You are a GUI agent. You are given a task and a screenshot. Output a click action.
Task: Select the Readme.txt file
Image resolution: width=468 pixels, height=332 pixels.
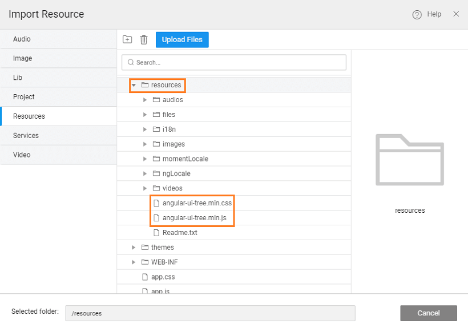tap(180, 233)
